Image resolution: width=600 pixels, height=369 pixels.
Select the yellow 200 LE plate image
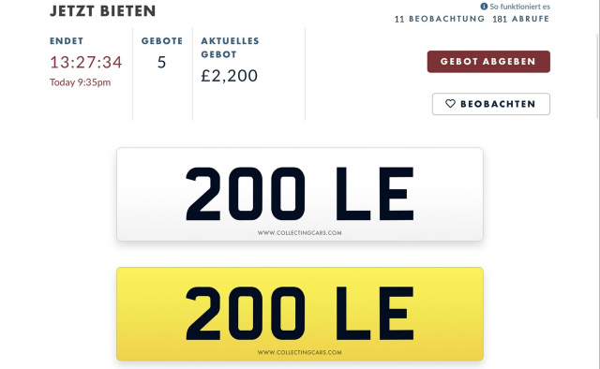coord(300,314)
